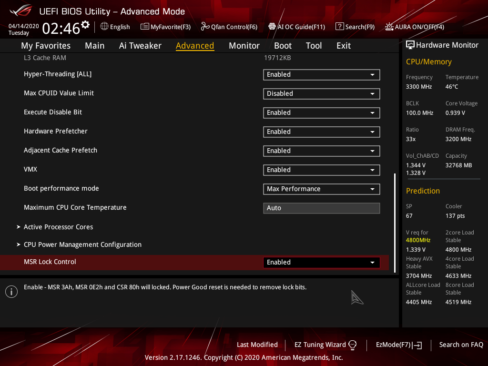Viewport: 488px width, 366px height.
Task: Switch to Main tab
Action: click(95, 46)
